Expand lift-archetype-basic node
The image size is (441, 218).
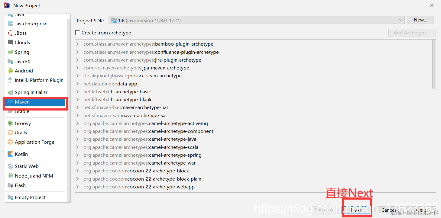coord(78,92)
